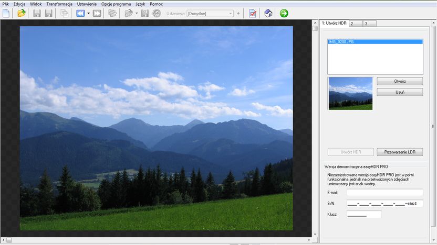
Task: Click the greyed export folder icon
Action: point(129,13)
